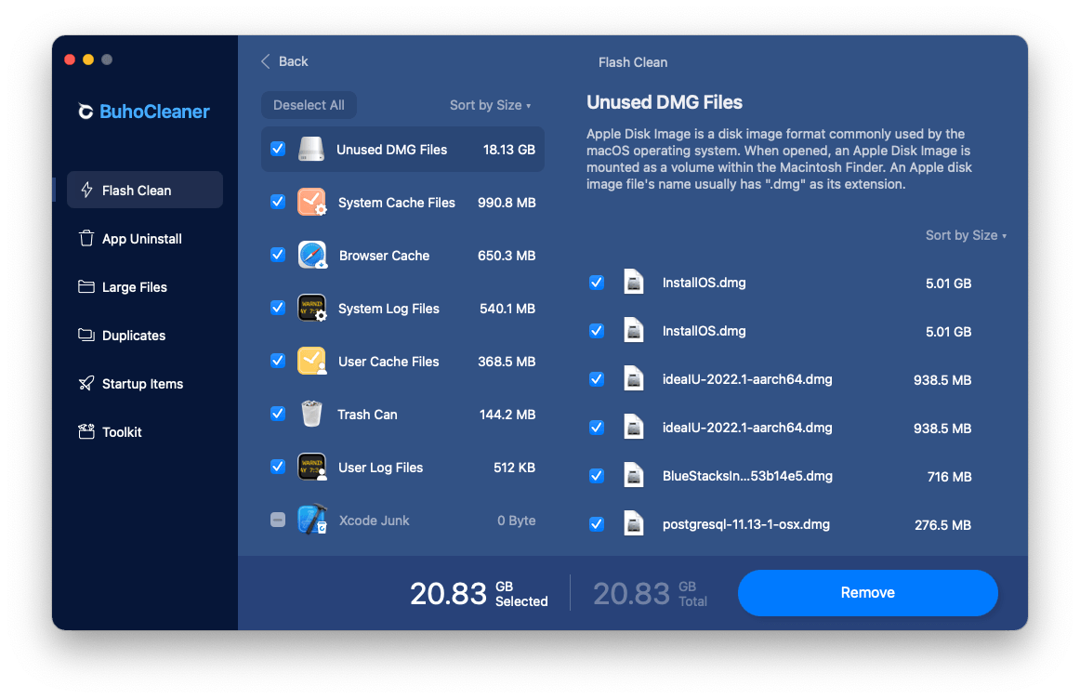The height and width of the screenshot is (699, 1080).
Task: Click the BuhoCleaner logo icon
Action: point(86,112)
